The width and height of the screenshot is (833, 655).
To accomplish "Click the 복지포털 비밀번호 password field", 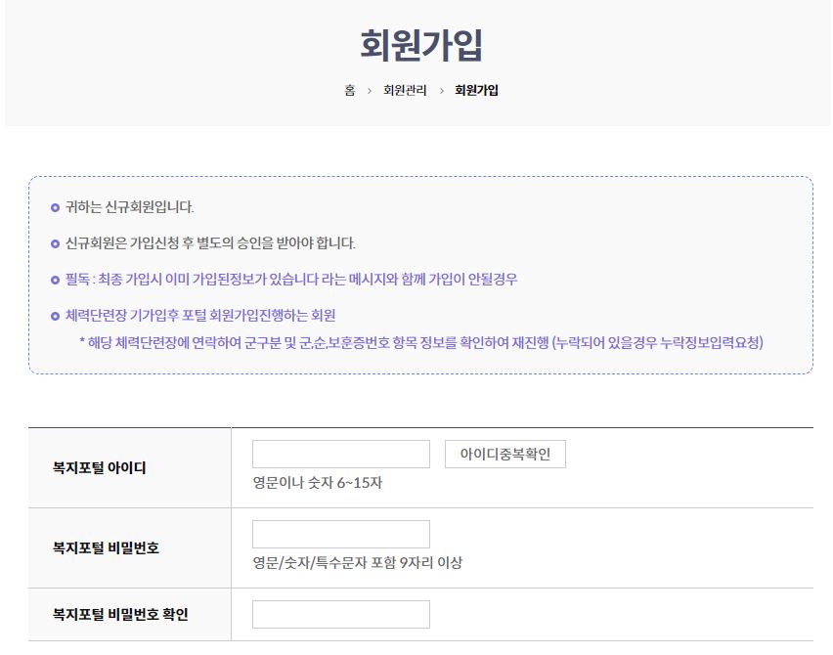I will [341, 533].
